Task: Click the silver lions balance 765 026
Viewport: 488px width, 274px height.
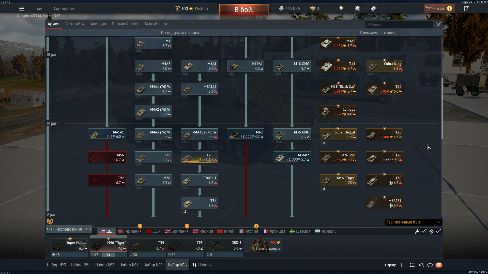Action: [289, 9]
